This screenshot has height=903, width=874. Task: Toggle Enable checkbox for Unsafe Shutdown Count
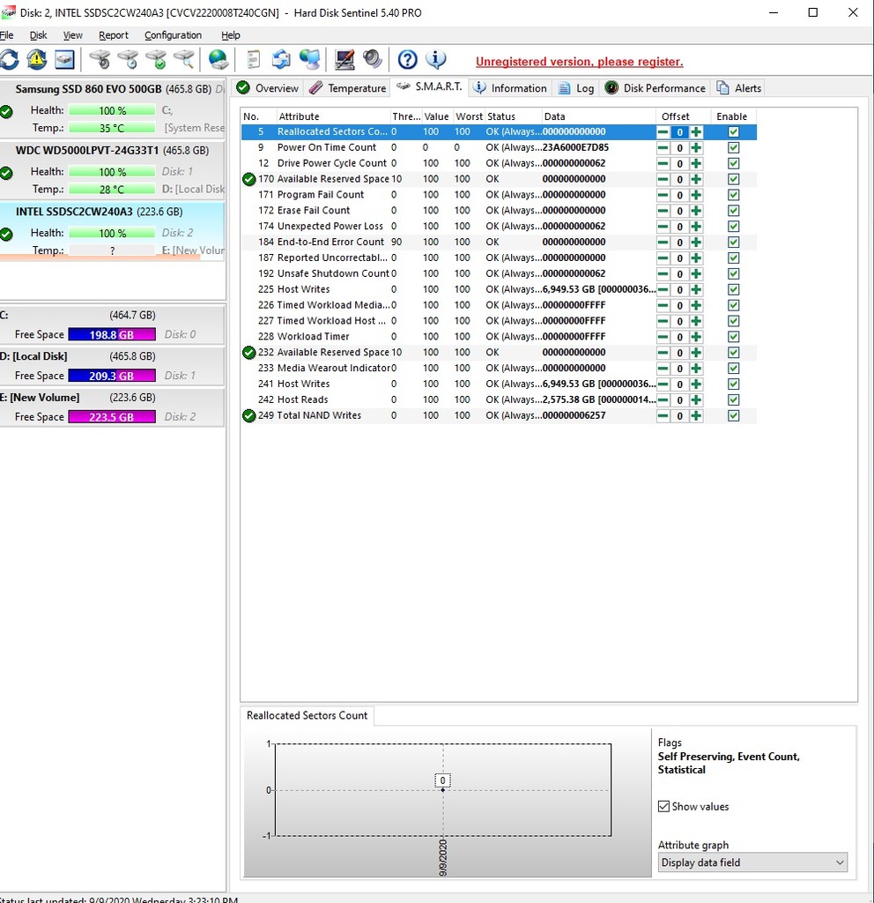(734, 274)
